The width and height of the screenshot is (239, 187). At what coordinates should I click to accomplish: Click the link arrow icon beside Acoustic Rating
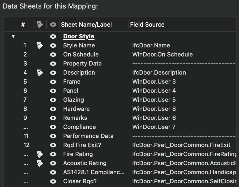40,163
